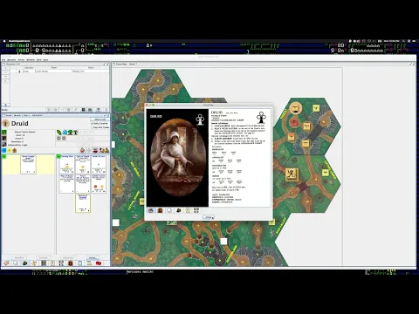Click the red cauldron icon above the spell cards

pos(95,150)
